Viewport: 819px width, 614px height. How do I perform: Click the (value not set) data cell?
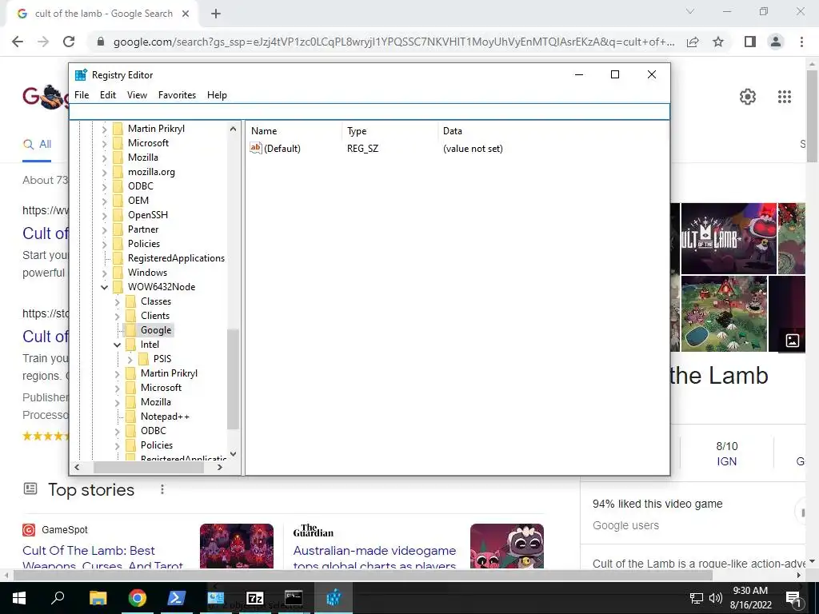[x=473, y=149]
